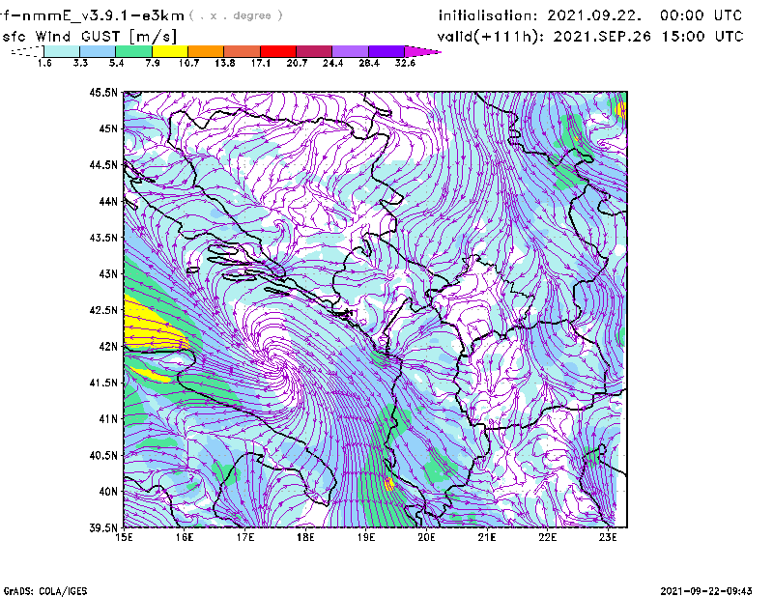The height and width of the screenshot is (597, 773).
Task: Click the grey '( . x . degree )' text
Action: pos(236,15)
